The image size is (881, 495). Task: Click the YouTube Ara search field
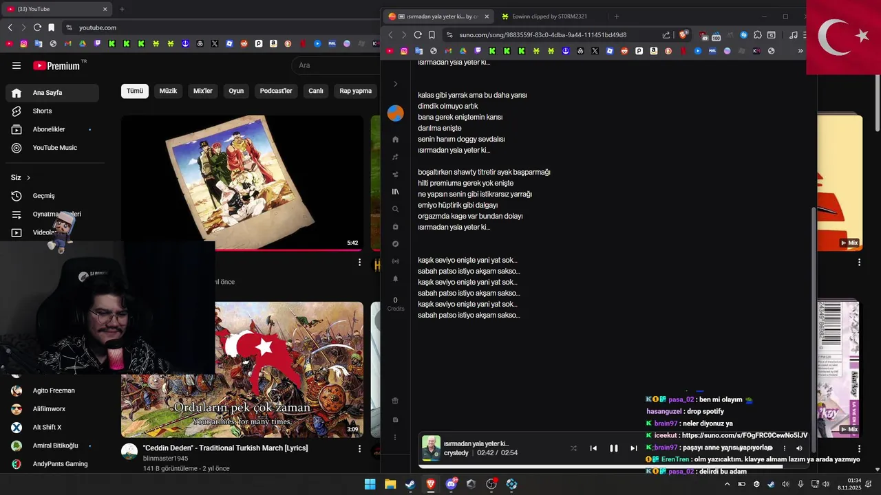(x=336, y=65)
